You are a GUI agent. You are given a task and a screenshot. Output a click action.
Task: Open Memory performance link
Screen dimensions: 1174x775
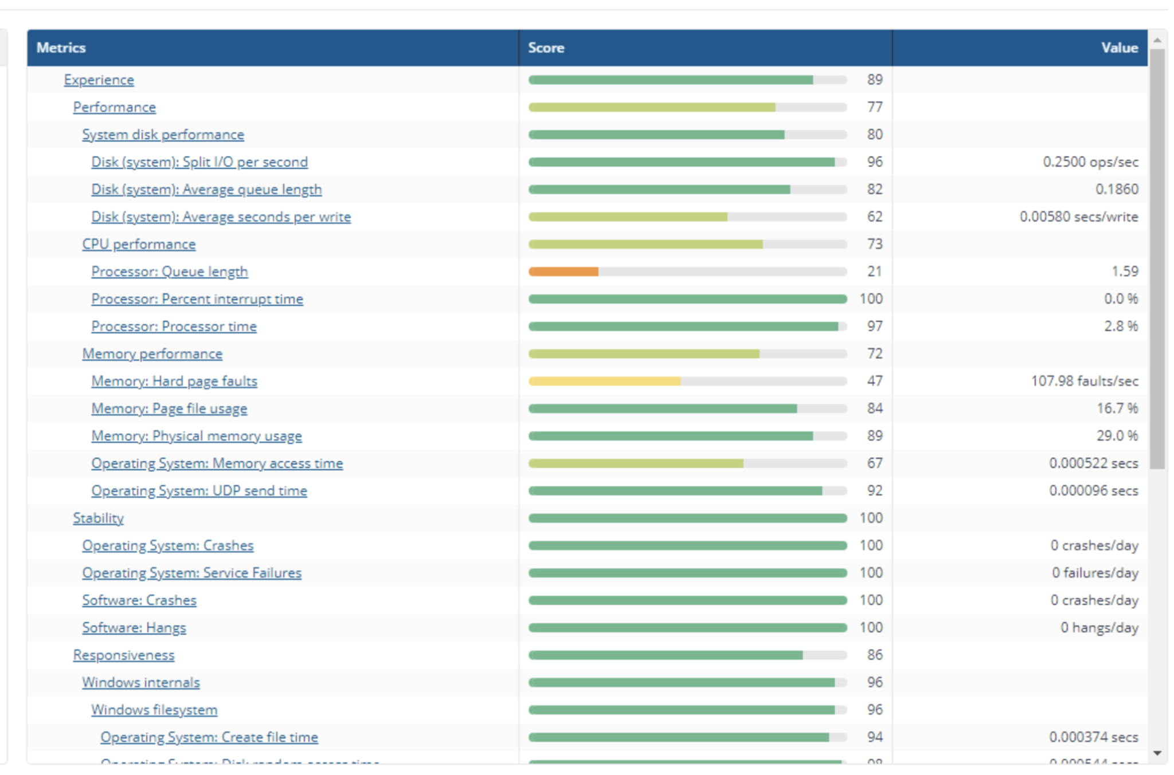click(152, 354)
